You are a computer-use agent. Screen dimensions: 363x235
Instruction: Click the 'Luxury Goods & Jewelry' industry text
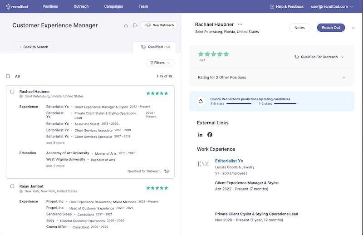tap(235, 167)
